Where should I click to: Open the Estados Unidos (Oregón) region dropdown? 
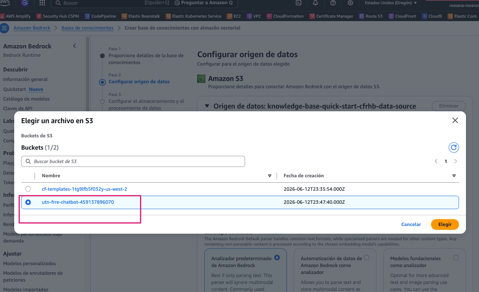pos(391,3)
